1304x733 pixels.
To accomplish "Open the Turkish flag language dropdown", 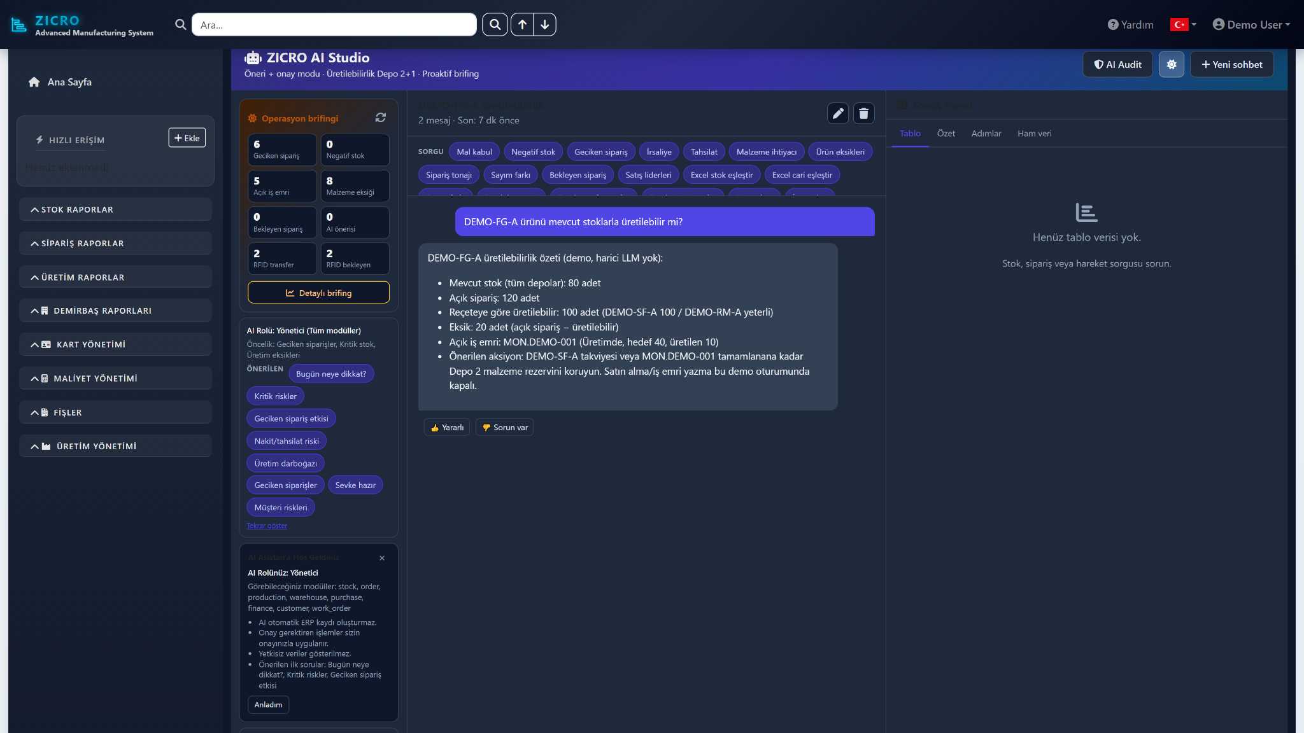I will pos(1183,25).
